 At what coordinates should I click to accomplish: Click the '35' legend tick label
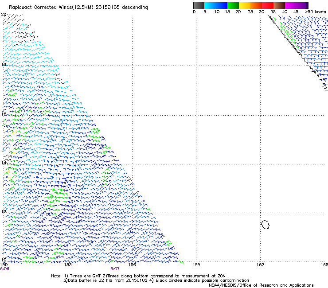coord(273,12)
